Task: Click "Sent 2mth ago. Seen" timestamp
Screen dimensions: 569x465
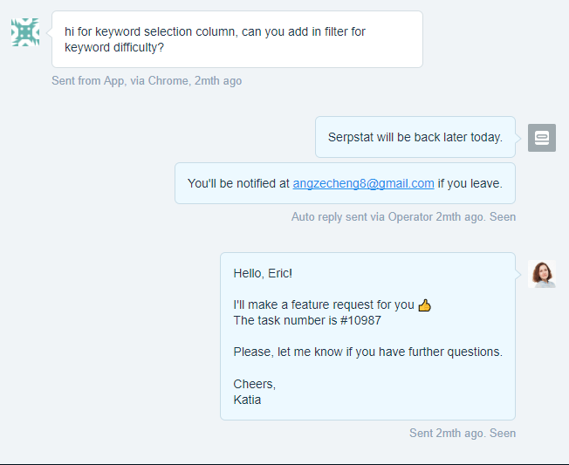Action: point(463,433)
